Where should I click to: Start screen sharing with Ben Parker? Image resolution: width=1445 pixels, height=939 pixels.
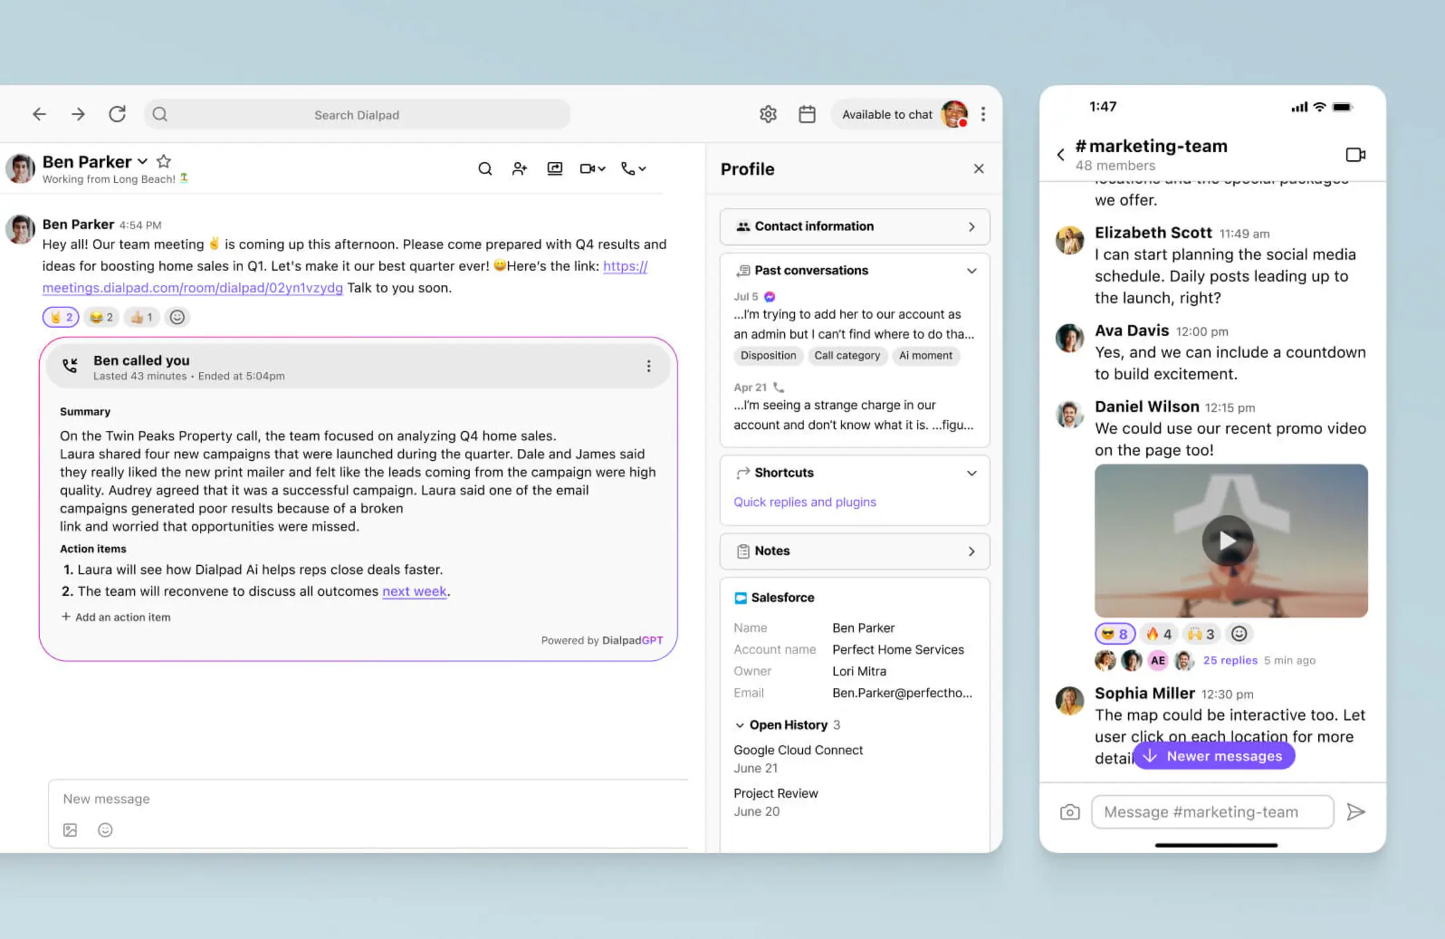point(555,168)
